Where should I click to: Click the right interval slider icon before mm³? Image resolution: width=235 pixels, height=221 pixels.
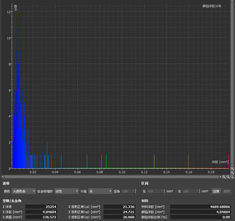tap(199, 191)
